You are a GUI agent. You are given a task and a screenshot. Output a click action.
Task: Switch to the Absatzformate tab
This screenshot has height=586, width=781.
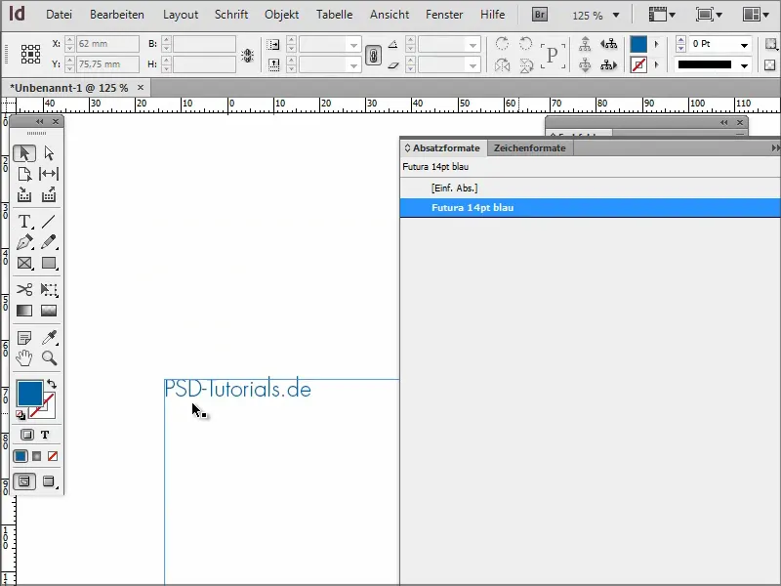[x=442, y=148]
